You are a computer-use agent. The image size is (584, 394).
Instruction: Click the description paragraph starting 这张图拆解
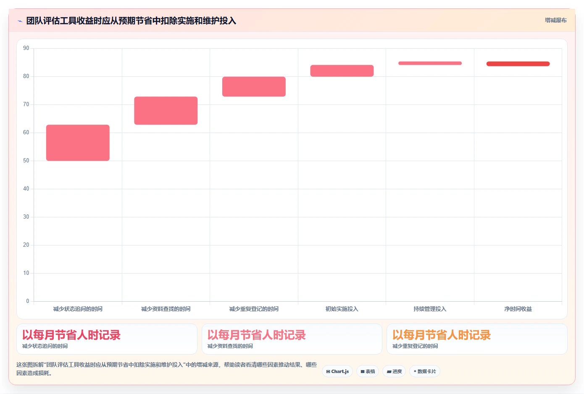[x=167, y=369]
